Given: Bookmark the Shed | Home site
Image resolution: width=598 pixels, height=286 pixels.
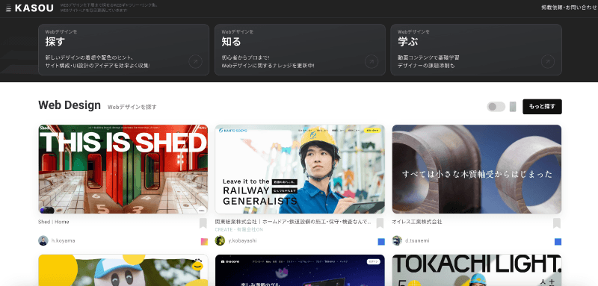Looking at the screenshot, I should point(203,223).
